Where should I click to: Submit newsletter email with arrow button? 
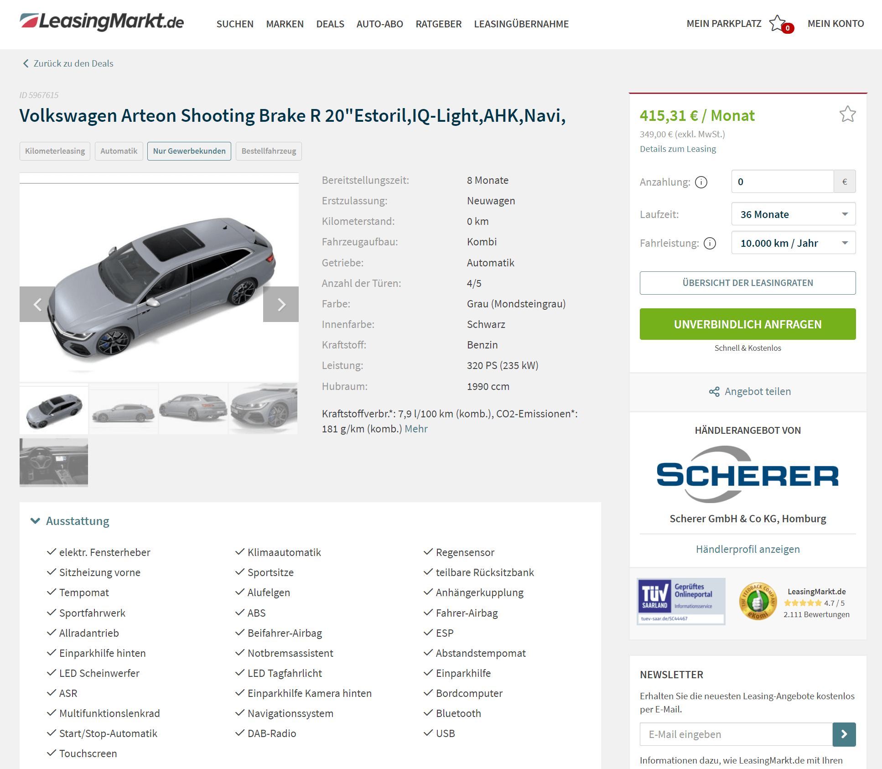coord(844,734)
